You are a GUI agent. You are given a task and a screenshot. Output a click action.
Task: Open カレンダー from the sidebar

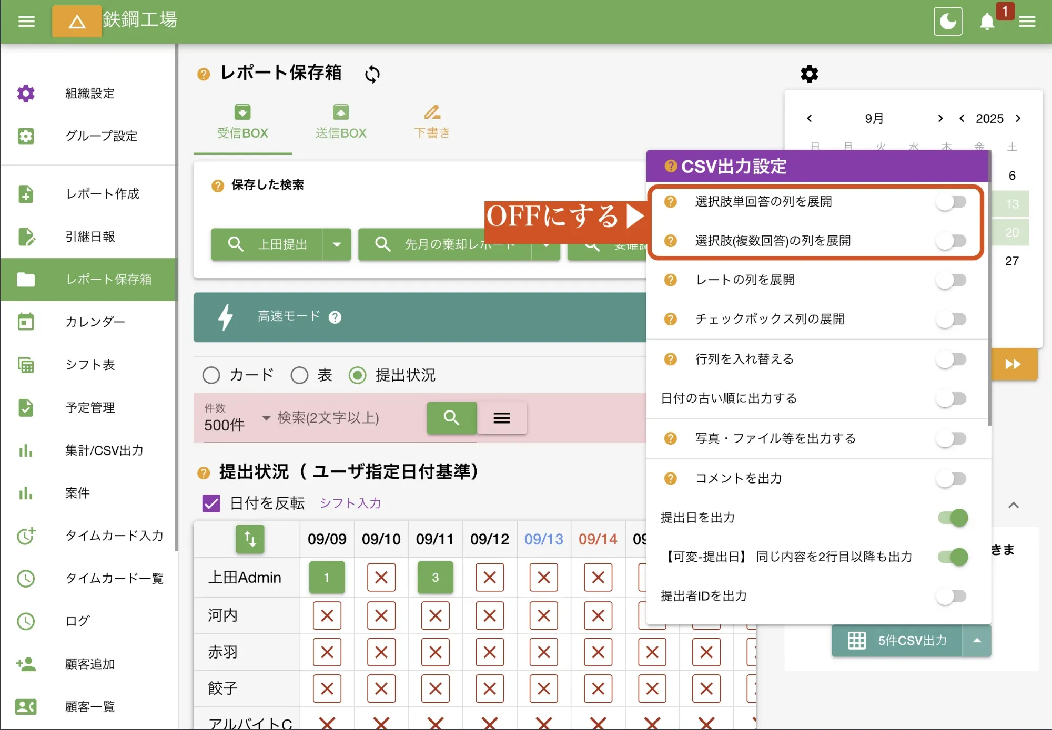(x=95, y=322)
